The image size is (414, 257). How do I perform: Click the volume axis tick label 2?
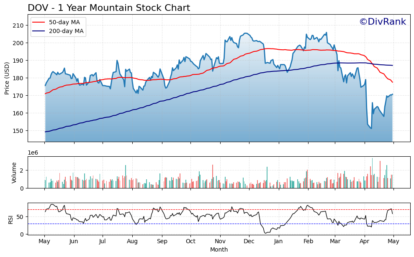point(22,170)
